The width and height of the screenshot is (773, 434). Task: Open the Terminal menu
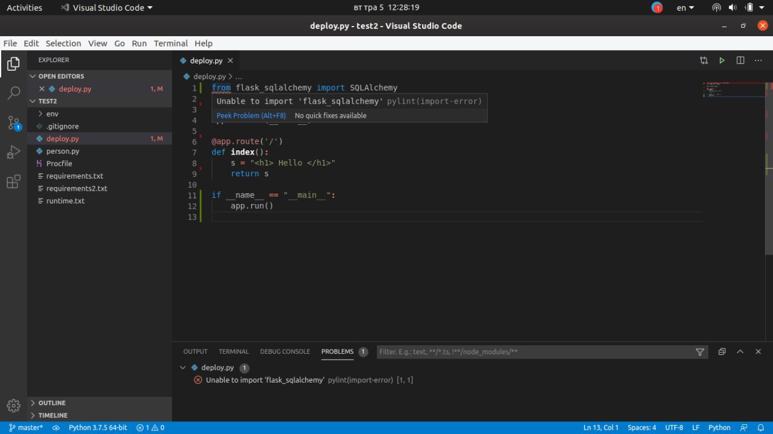coord(170,43)
